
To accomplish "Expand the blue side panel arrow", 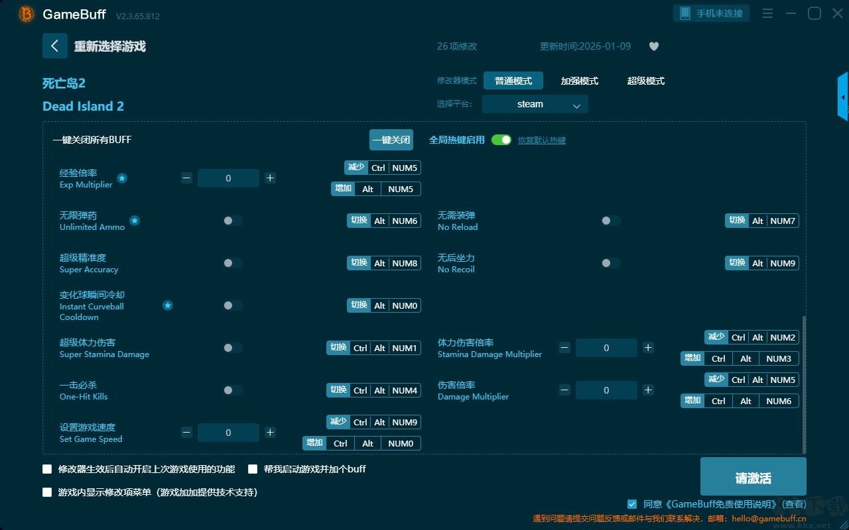I will click(x=843, y=97).
